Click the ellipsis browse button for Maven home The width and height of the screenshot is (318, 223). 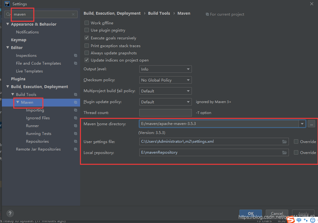(x=311, y=124)
